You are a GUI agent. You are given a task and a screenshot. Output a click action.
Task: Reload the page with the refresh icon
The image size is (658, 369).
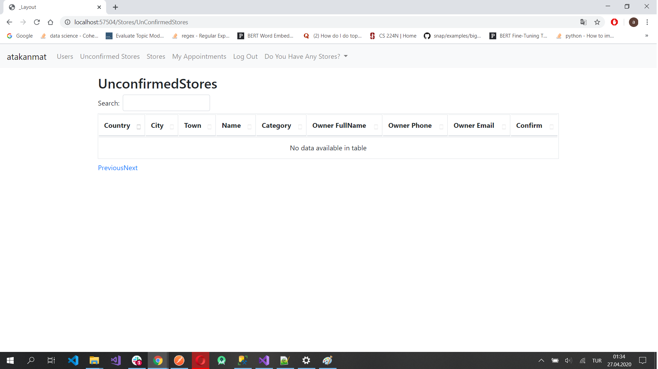(37, 22)
